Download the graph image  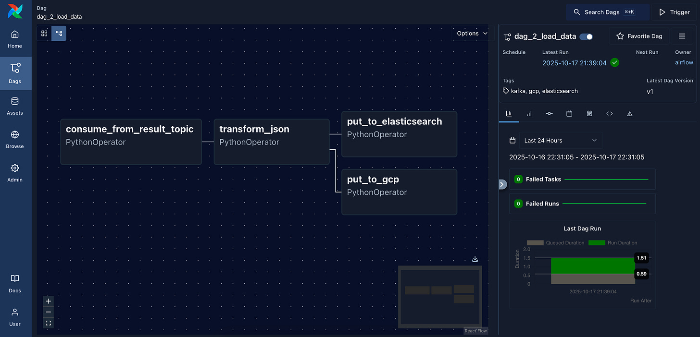(x=475, y=259)
